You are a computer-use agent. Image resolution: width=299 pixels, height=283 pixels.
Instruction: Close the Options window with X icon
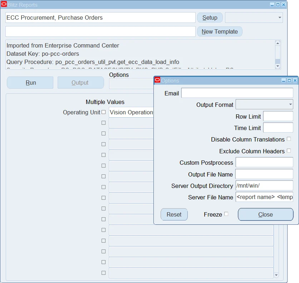(x=295, y=80)
